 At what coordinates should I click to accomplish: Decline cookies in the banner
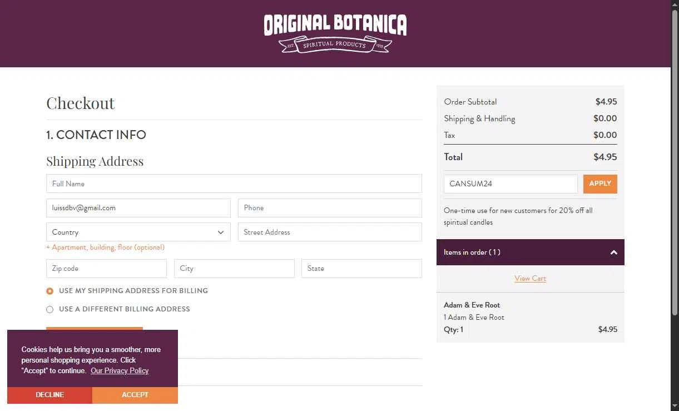(49, 395)
